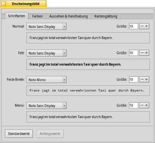Screen dimensions: 155x143
Task: Open the Feste Breite font dropdown
Action: click(46, 80)
